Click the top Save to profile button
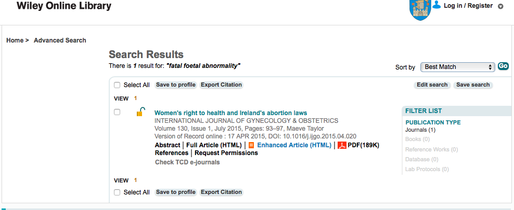This screenshot has width=514, height=210. tap(176, 85)
